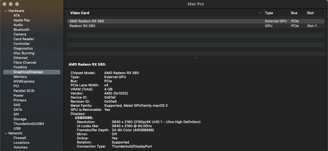Screen dimensions: 328x151
Task: Open Firewall under Network
Action: pyautogui.click(x=20, y=138)
